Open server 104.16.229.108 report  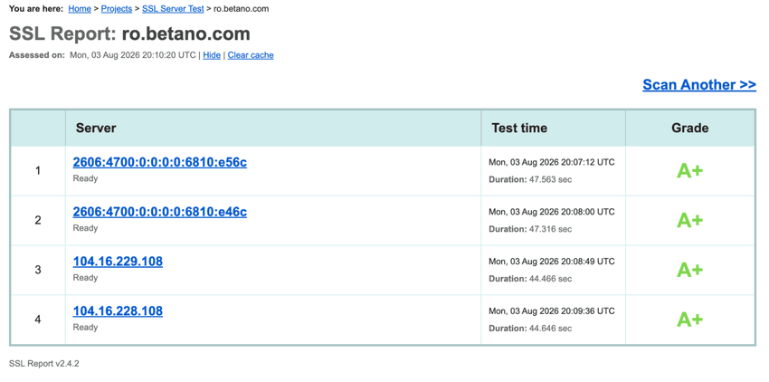(118, 262)
